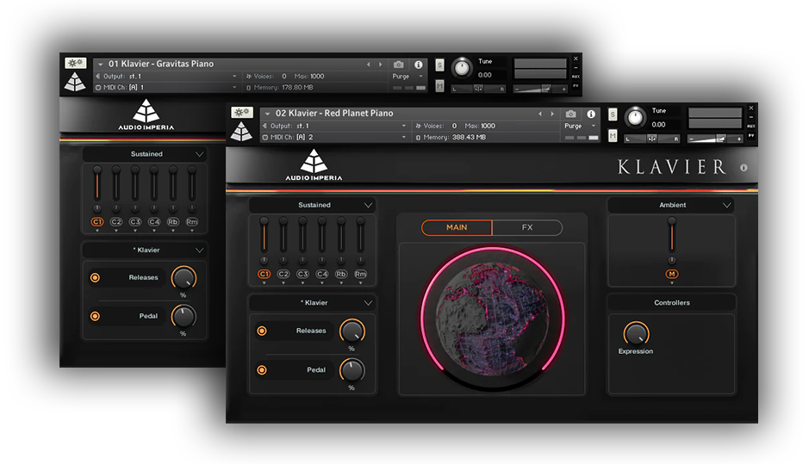809x464 pixels.
Task: Open the Ambient dropdown
Action: (671, 205)
